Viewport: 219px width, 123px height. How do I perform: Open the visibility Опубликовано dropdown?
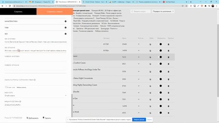[36, 96]
